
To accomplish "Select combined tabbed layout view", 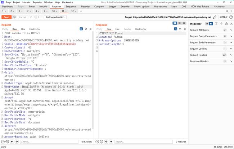I will pos(184,23).
